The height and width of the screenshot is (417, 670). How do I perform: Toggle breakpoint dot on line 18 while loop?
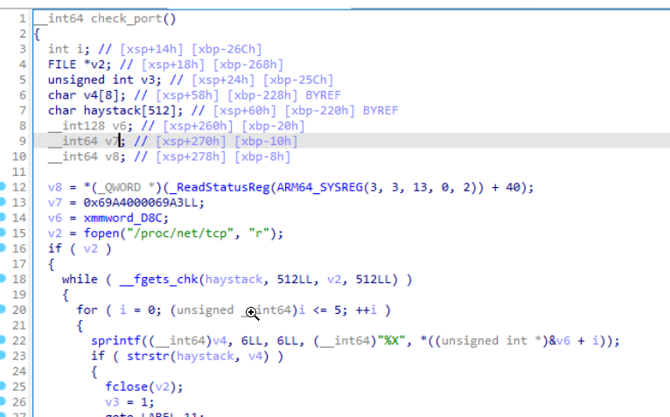[x=2, y=279]
